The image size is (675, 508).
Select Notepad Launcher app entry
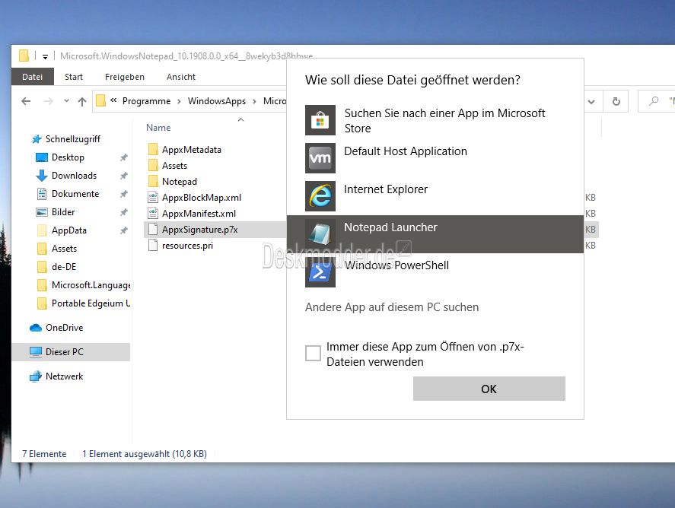click(x=435, y=234)
